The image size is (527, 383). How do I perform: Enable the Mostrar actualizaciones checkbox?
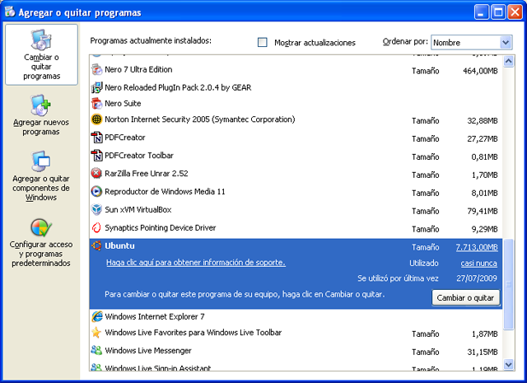263,42
